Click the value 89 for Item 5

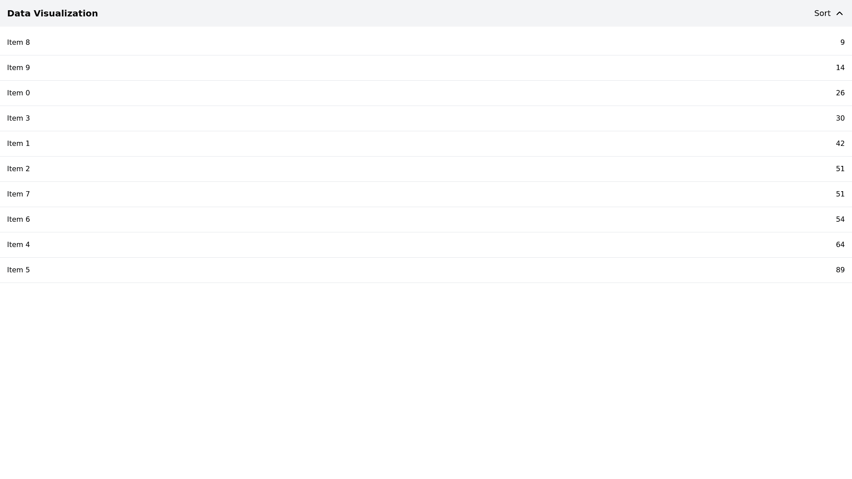point(840,270)
